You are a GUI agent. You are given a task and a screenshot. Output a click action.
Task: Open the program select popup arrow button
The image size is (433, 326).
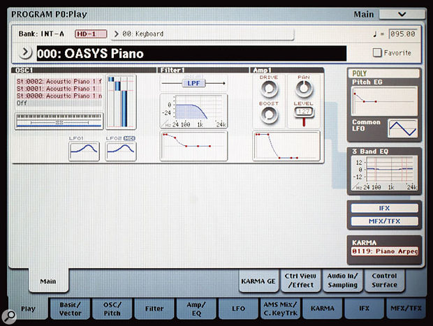[x=25, y=52]
